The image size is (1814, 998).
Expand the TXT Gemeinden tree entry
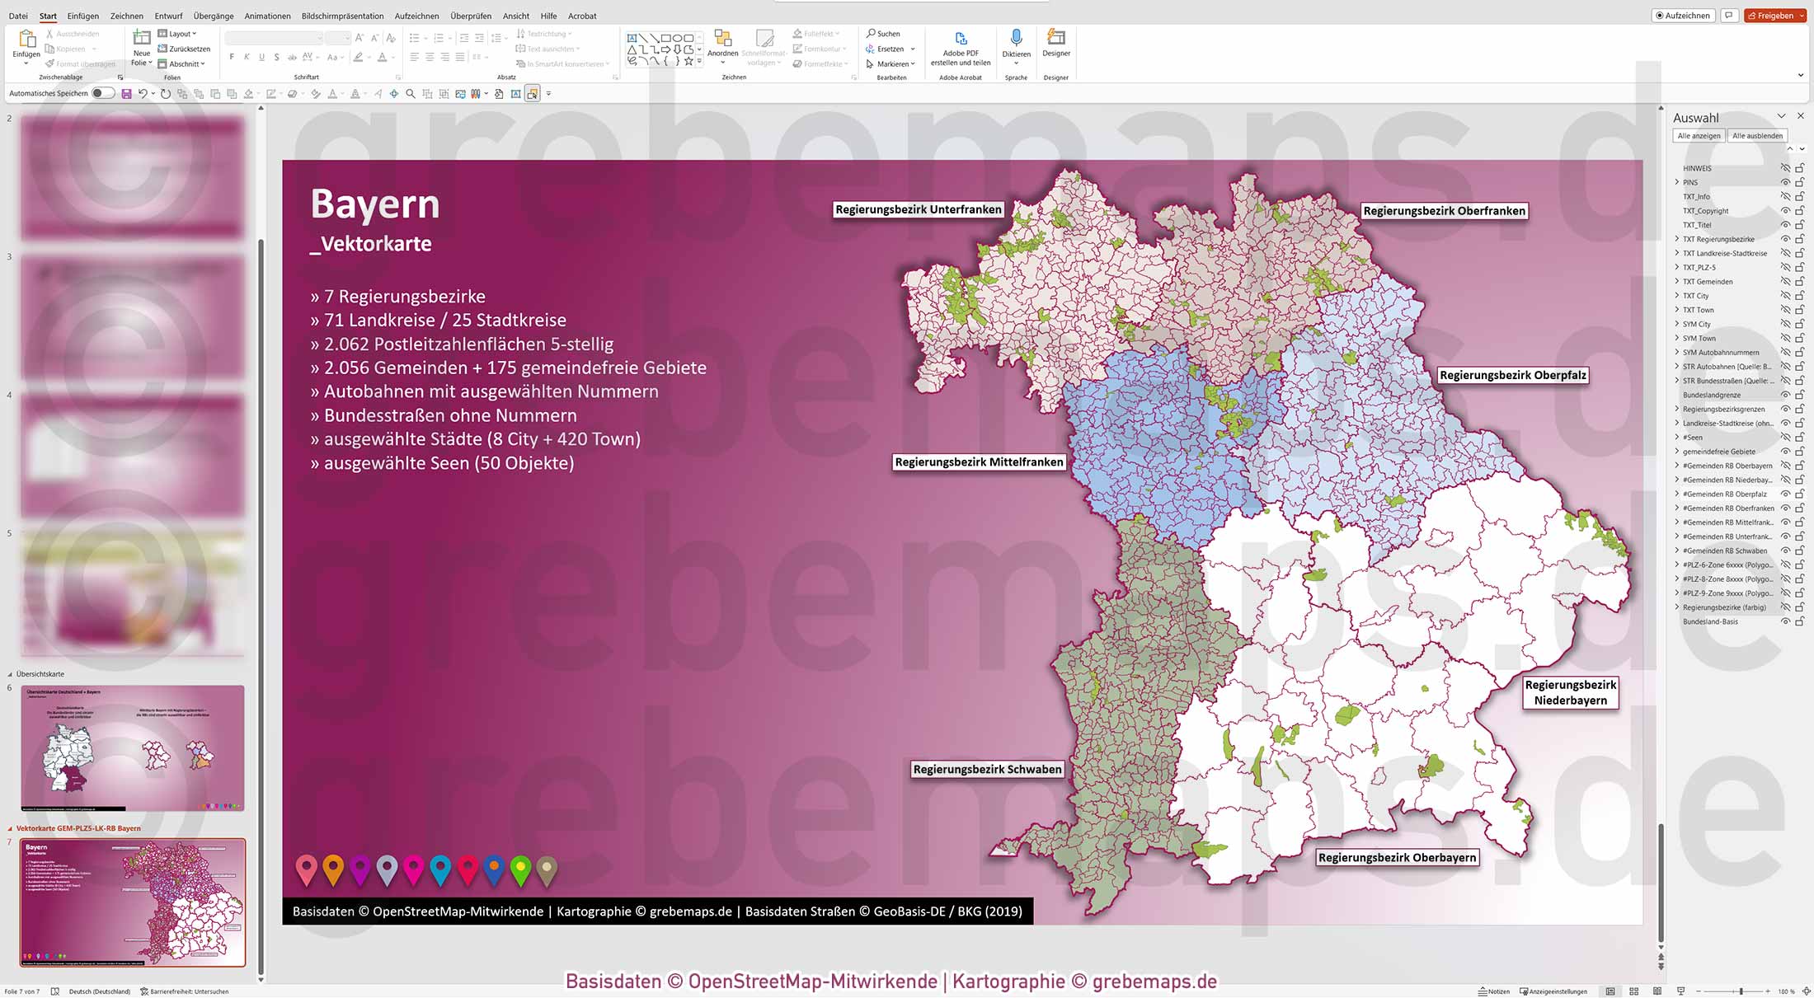1677,281
